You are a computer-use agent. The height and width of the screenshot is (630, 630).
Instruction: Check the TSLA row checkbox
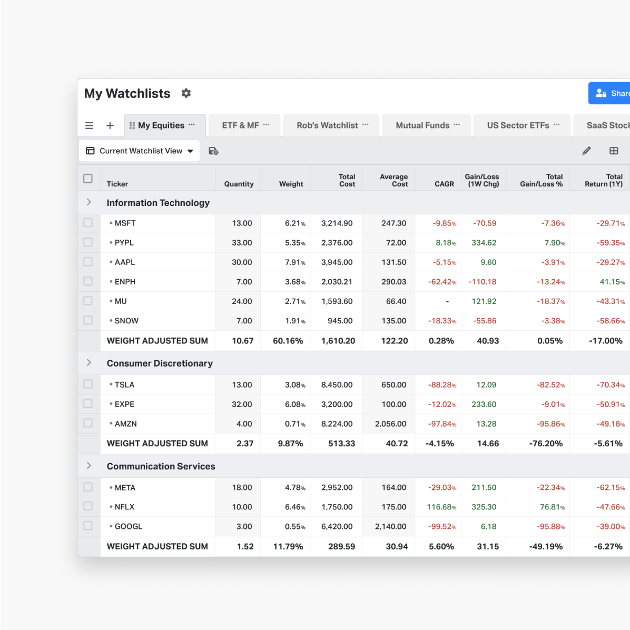pos(88,384)
